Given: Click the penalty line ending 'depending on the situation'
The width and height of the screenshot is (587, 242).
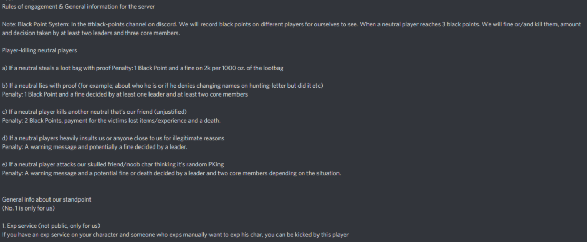Looking at the screenshot, I should coord(172,173).
